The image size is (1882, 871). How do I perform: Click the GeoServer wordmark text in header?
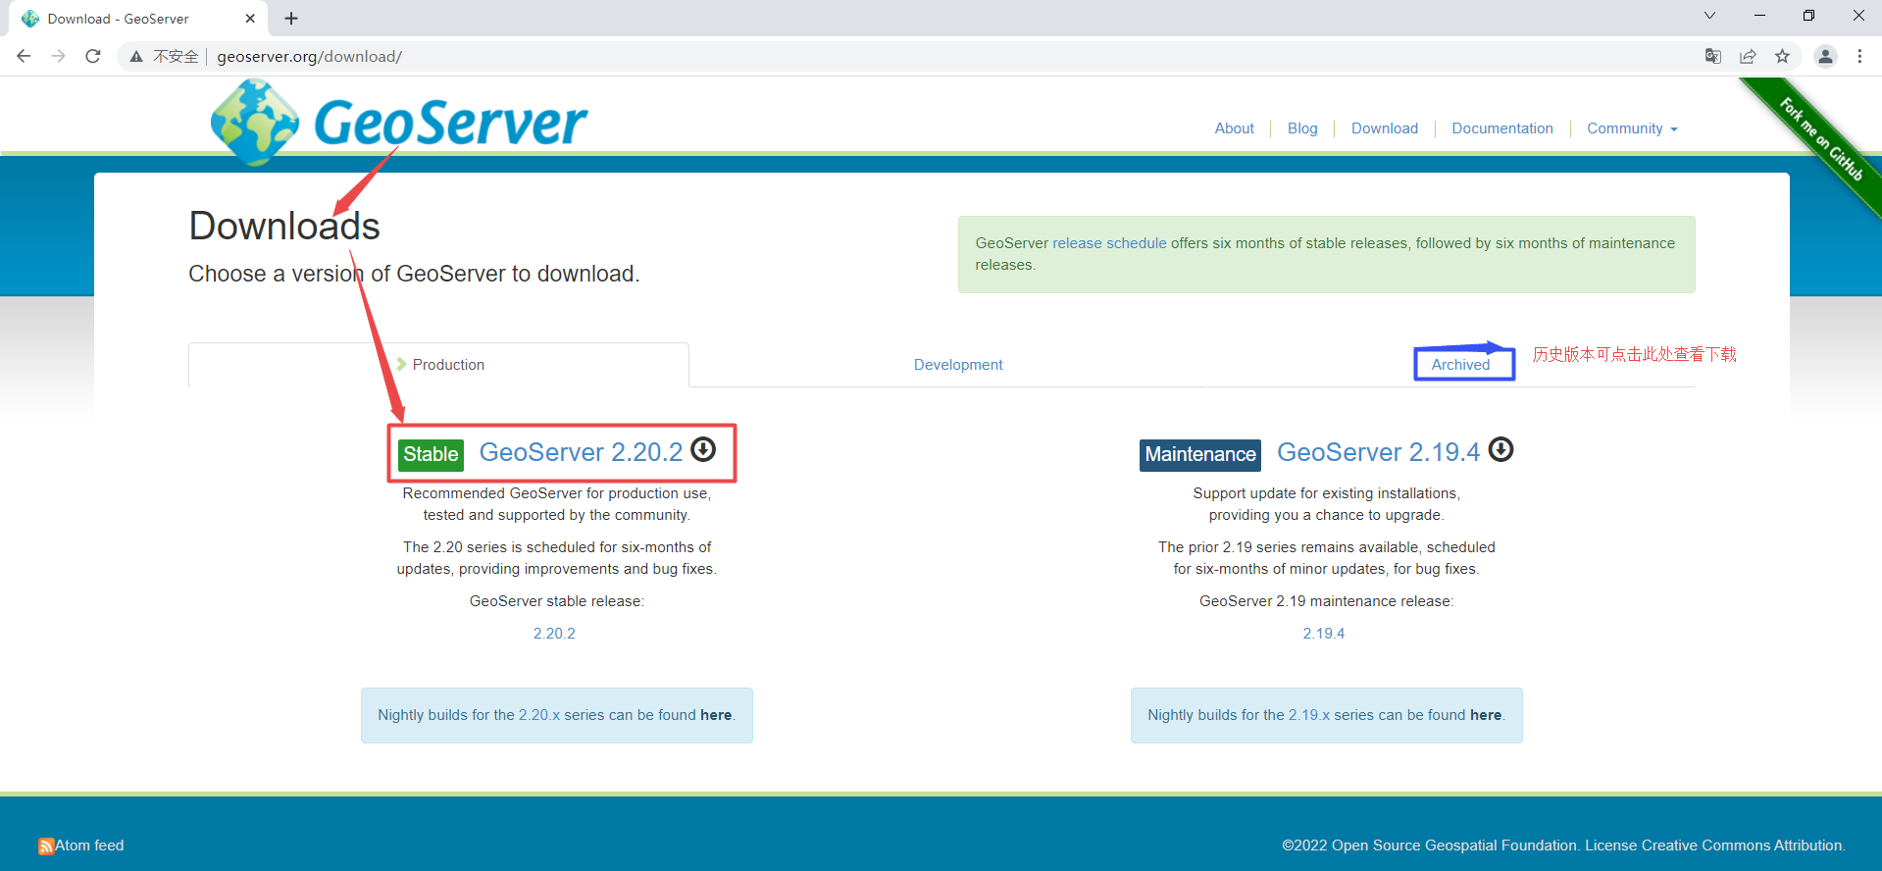click(x=451, y=123)
